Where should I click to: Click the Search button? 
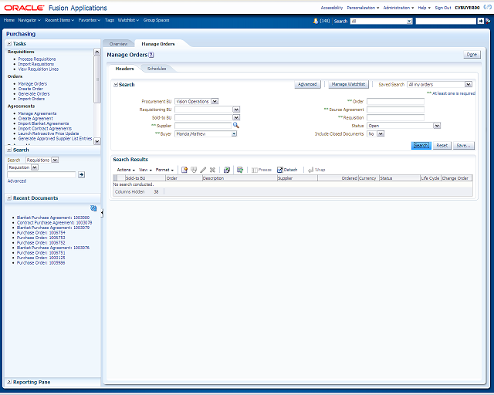pos(421,146)
